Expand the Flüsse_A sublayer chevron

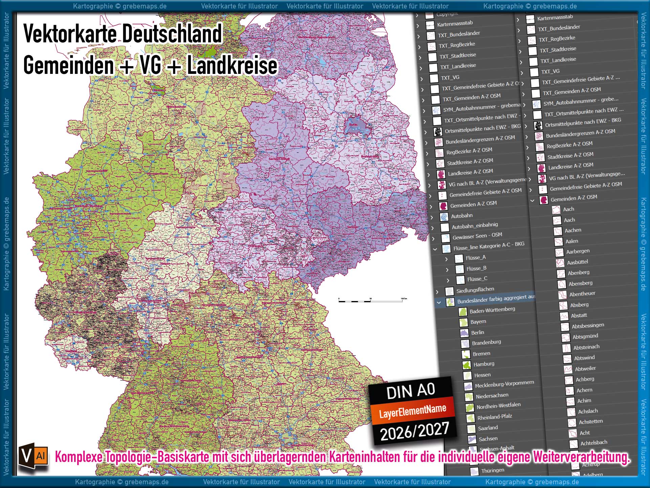446,259
